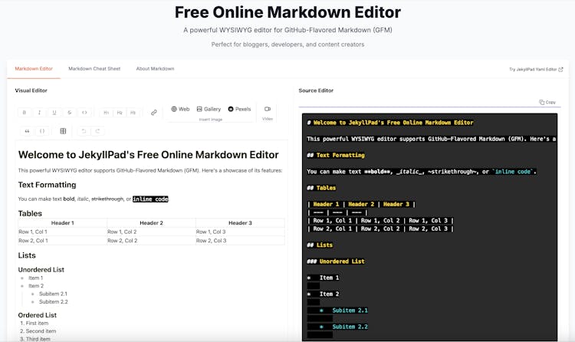Insert a hyperlink with the link icon
This screenshot has width=575, height=342.
(x=154, y=112)
